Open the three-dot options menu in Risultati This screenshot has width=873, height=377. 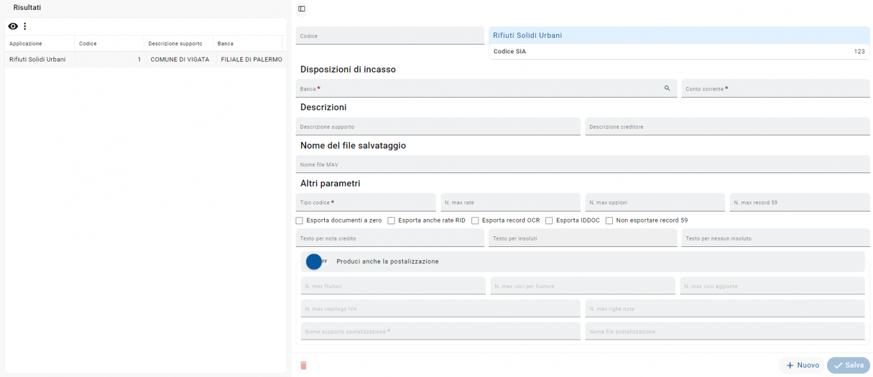pyautogui.click(x=24, y=26)
